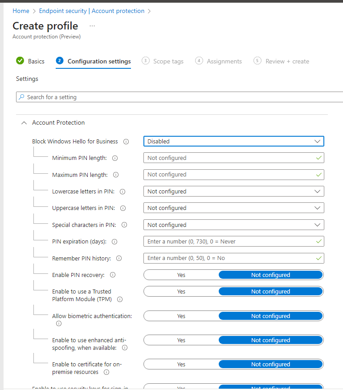343x390 pixels.
Task: Show info for PIN expiration (days)
Action: (114, 242)
